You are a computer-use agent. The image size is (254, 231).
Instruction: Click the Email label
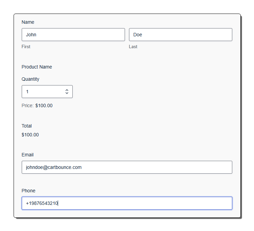coord(28,155)
